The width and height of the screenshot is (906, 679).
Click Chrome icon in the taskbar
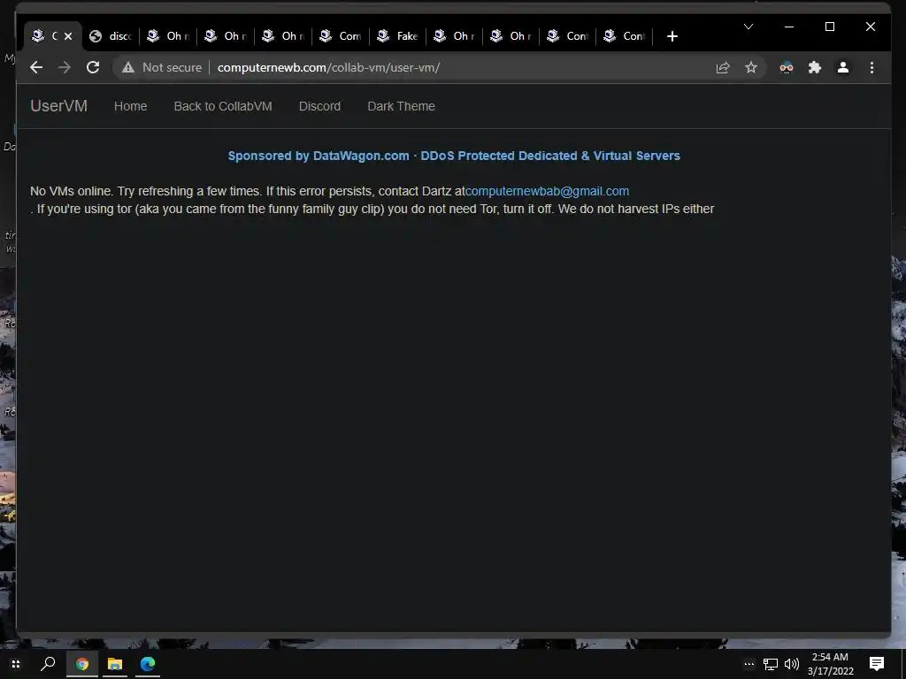pyautogui.click(x=82, y=664)
